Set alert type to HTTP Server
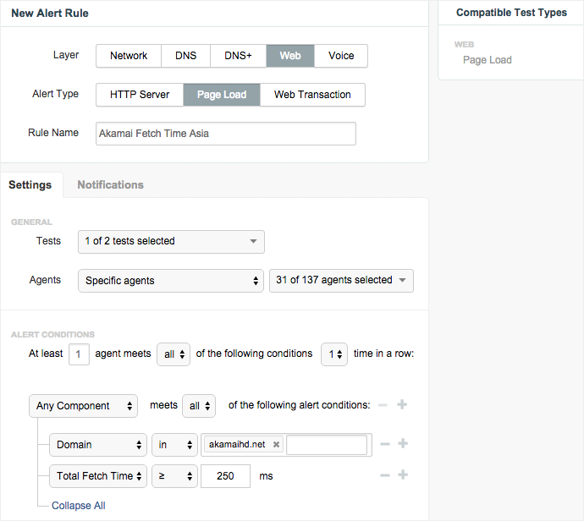 (140, 95)
